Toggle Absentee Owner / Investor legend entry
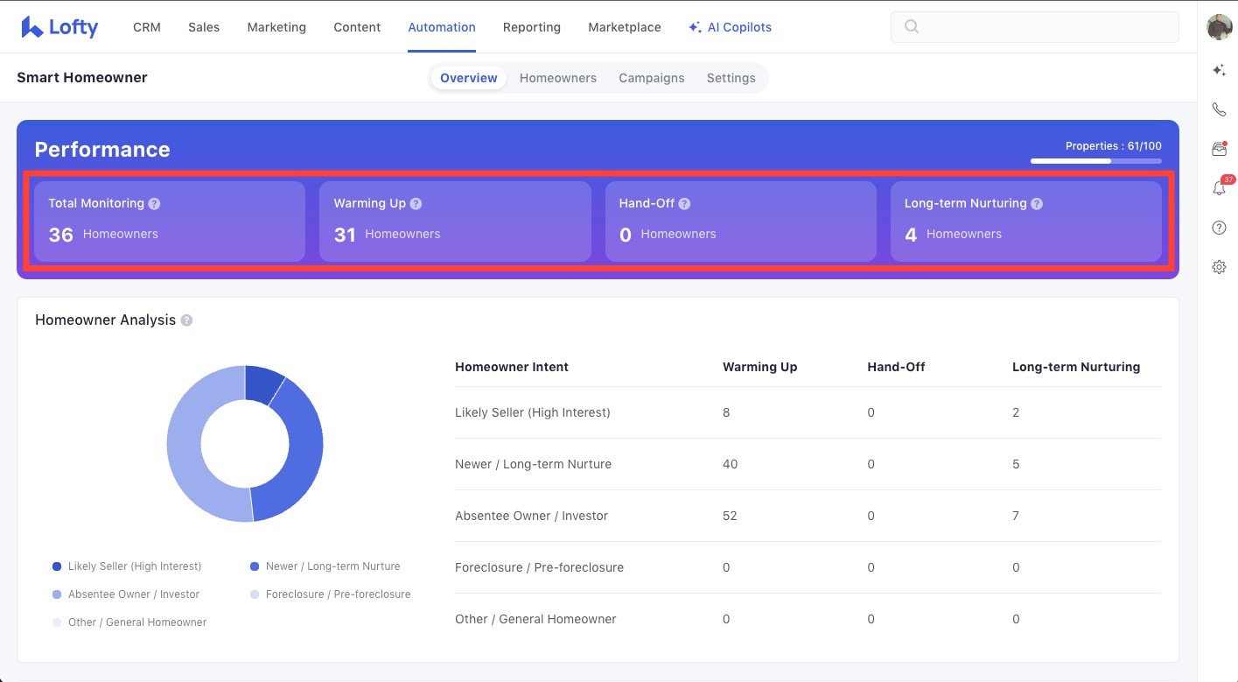The height and width of the screenshot is (682, 1238). (126, 594)
